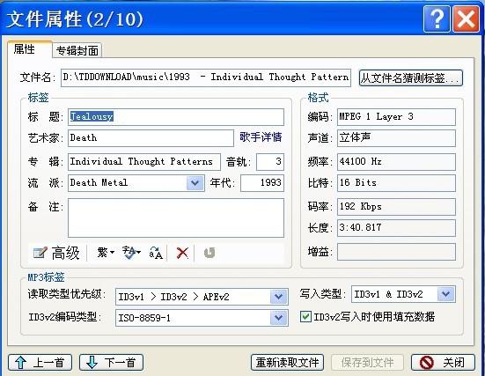Click the 保存到文件 button
The height and width of the screenshot is (376, 485).
tap(367, 363)
